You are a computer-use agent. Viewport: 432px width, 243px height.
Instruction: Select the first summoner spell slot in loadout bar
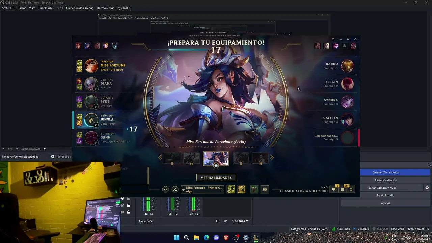(231, 189)
